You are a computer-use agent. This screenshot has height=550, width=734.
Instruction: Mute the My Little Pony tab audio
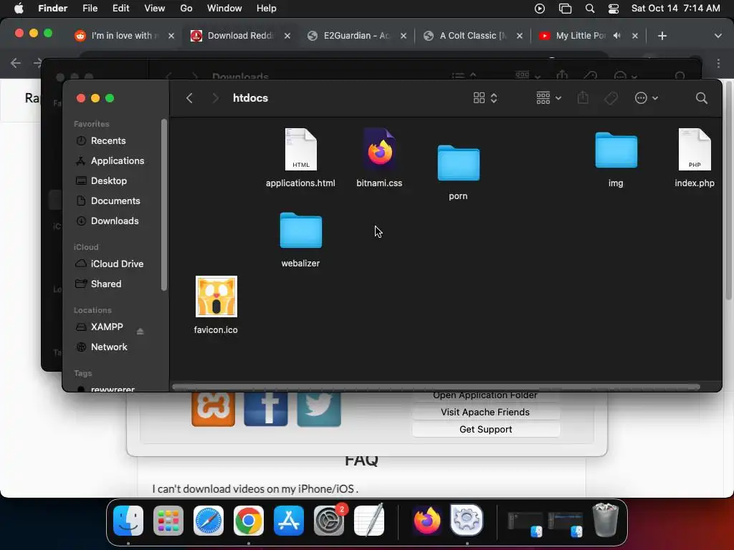tap(617, 36)
